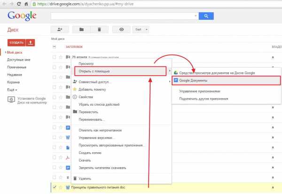Select Отметить как непрочитанное

(x=100, y=130)
